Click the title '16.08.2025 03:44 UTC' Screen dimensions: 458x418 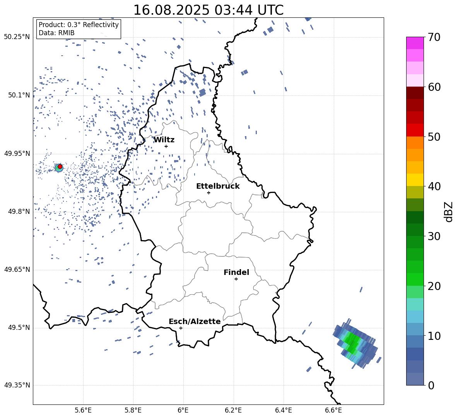tap(208, 10)
